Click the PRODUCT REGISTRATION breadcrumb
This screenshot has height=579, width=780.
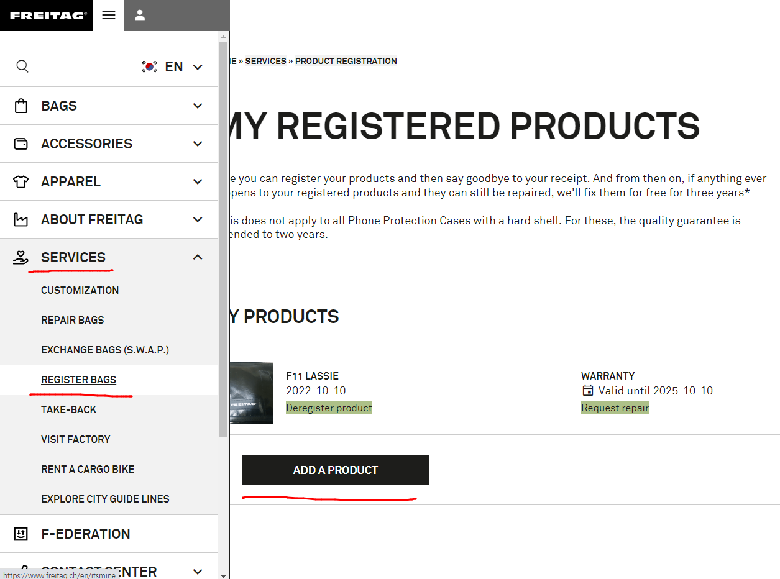click(346, 61)
